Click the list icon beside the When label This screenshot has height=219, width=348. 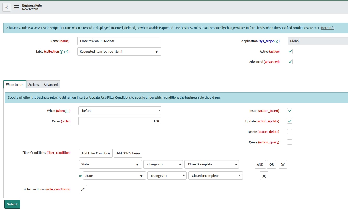(x=67, y=111)
